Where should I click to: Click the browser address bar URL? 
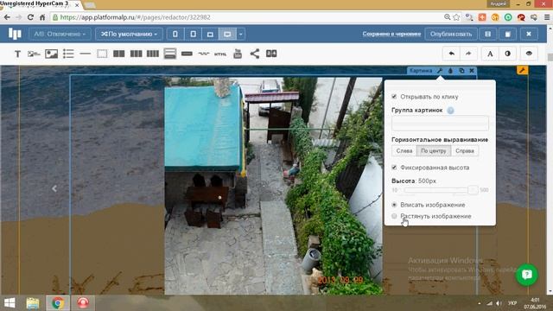coord(136,17)
